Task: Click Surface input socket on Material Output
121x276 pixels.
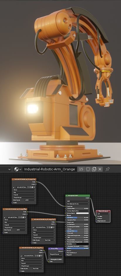Action: pos(96,216)
